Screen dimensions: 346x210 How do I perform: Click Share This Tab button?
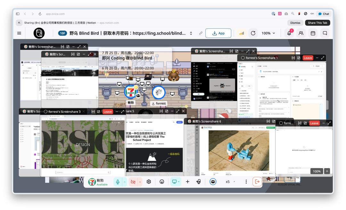coord(317,23)
